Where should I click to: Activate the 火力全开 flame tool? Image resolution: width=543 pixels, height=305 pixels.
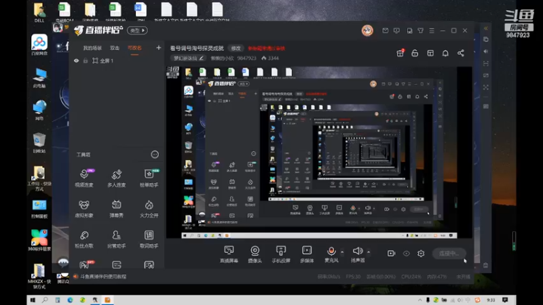[x=149, y=208]
